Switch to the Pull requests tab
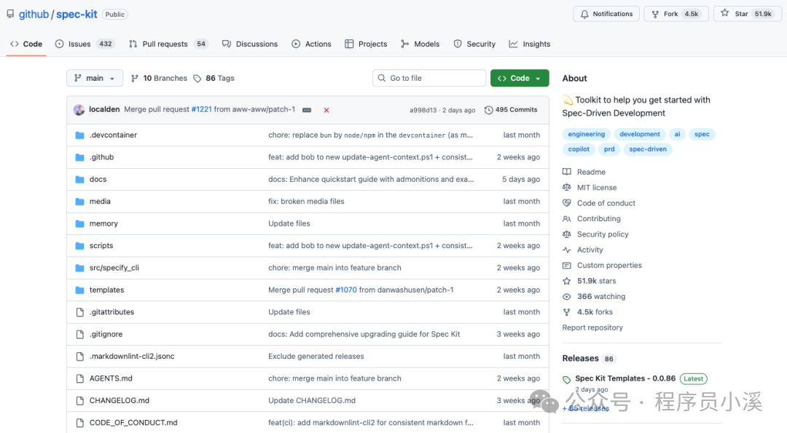787x433 pixels. point(165,44)
